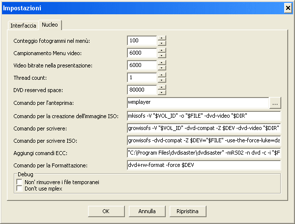Decrease Conteggio fotogrammi nel menù spinner value

tap(161, 43)
